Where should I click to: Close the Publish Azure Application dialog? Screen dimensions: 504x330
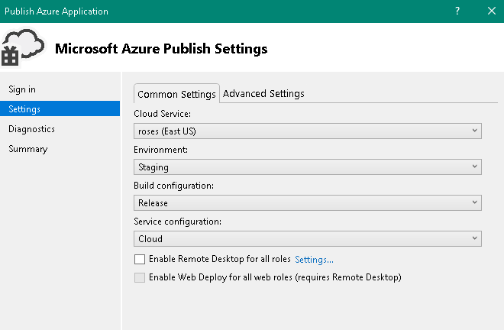[x=492, y=11]
